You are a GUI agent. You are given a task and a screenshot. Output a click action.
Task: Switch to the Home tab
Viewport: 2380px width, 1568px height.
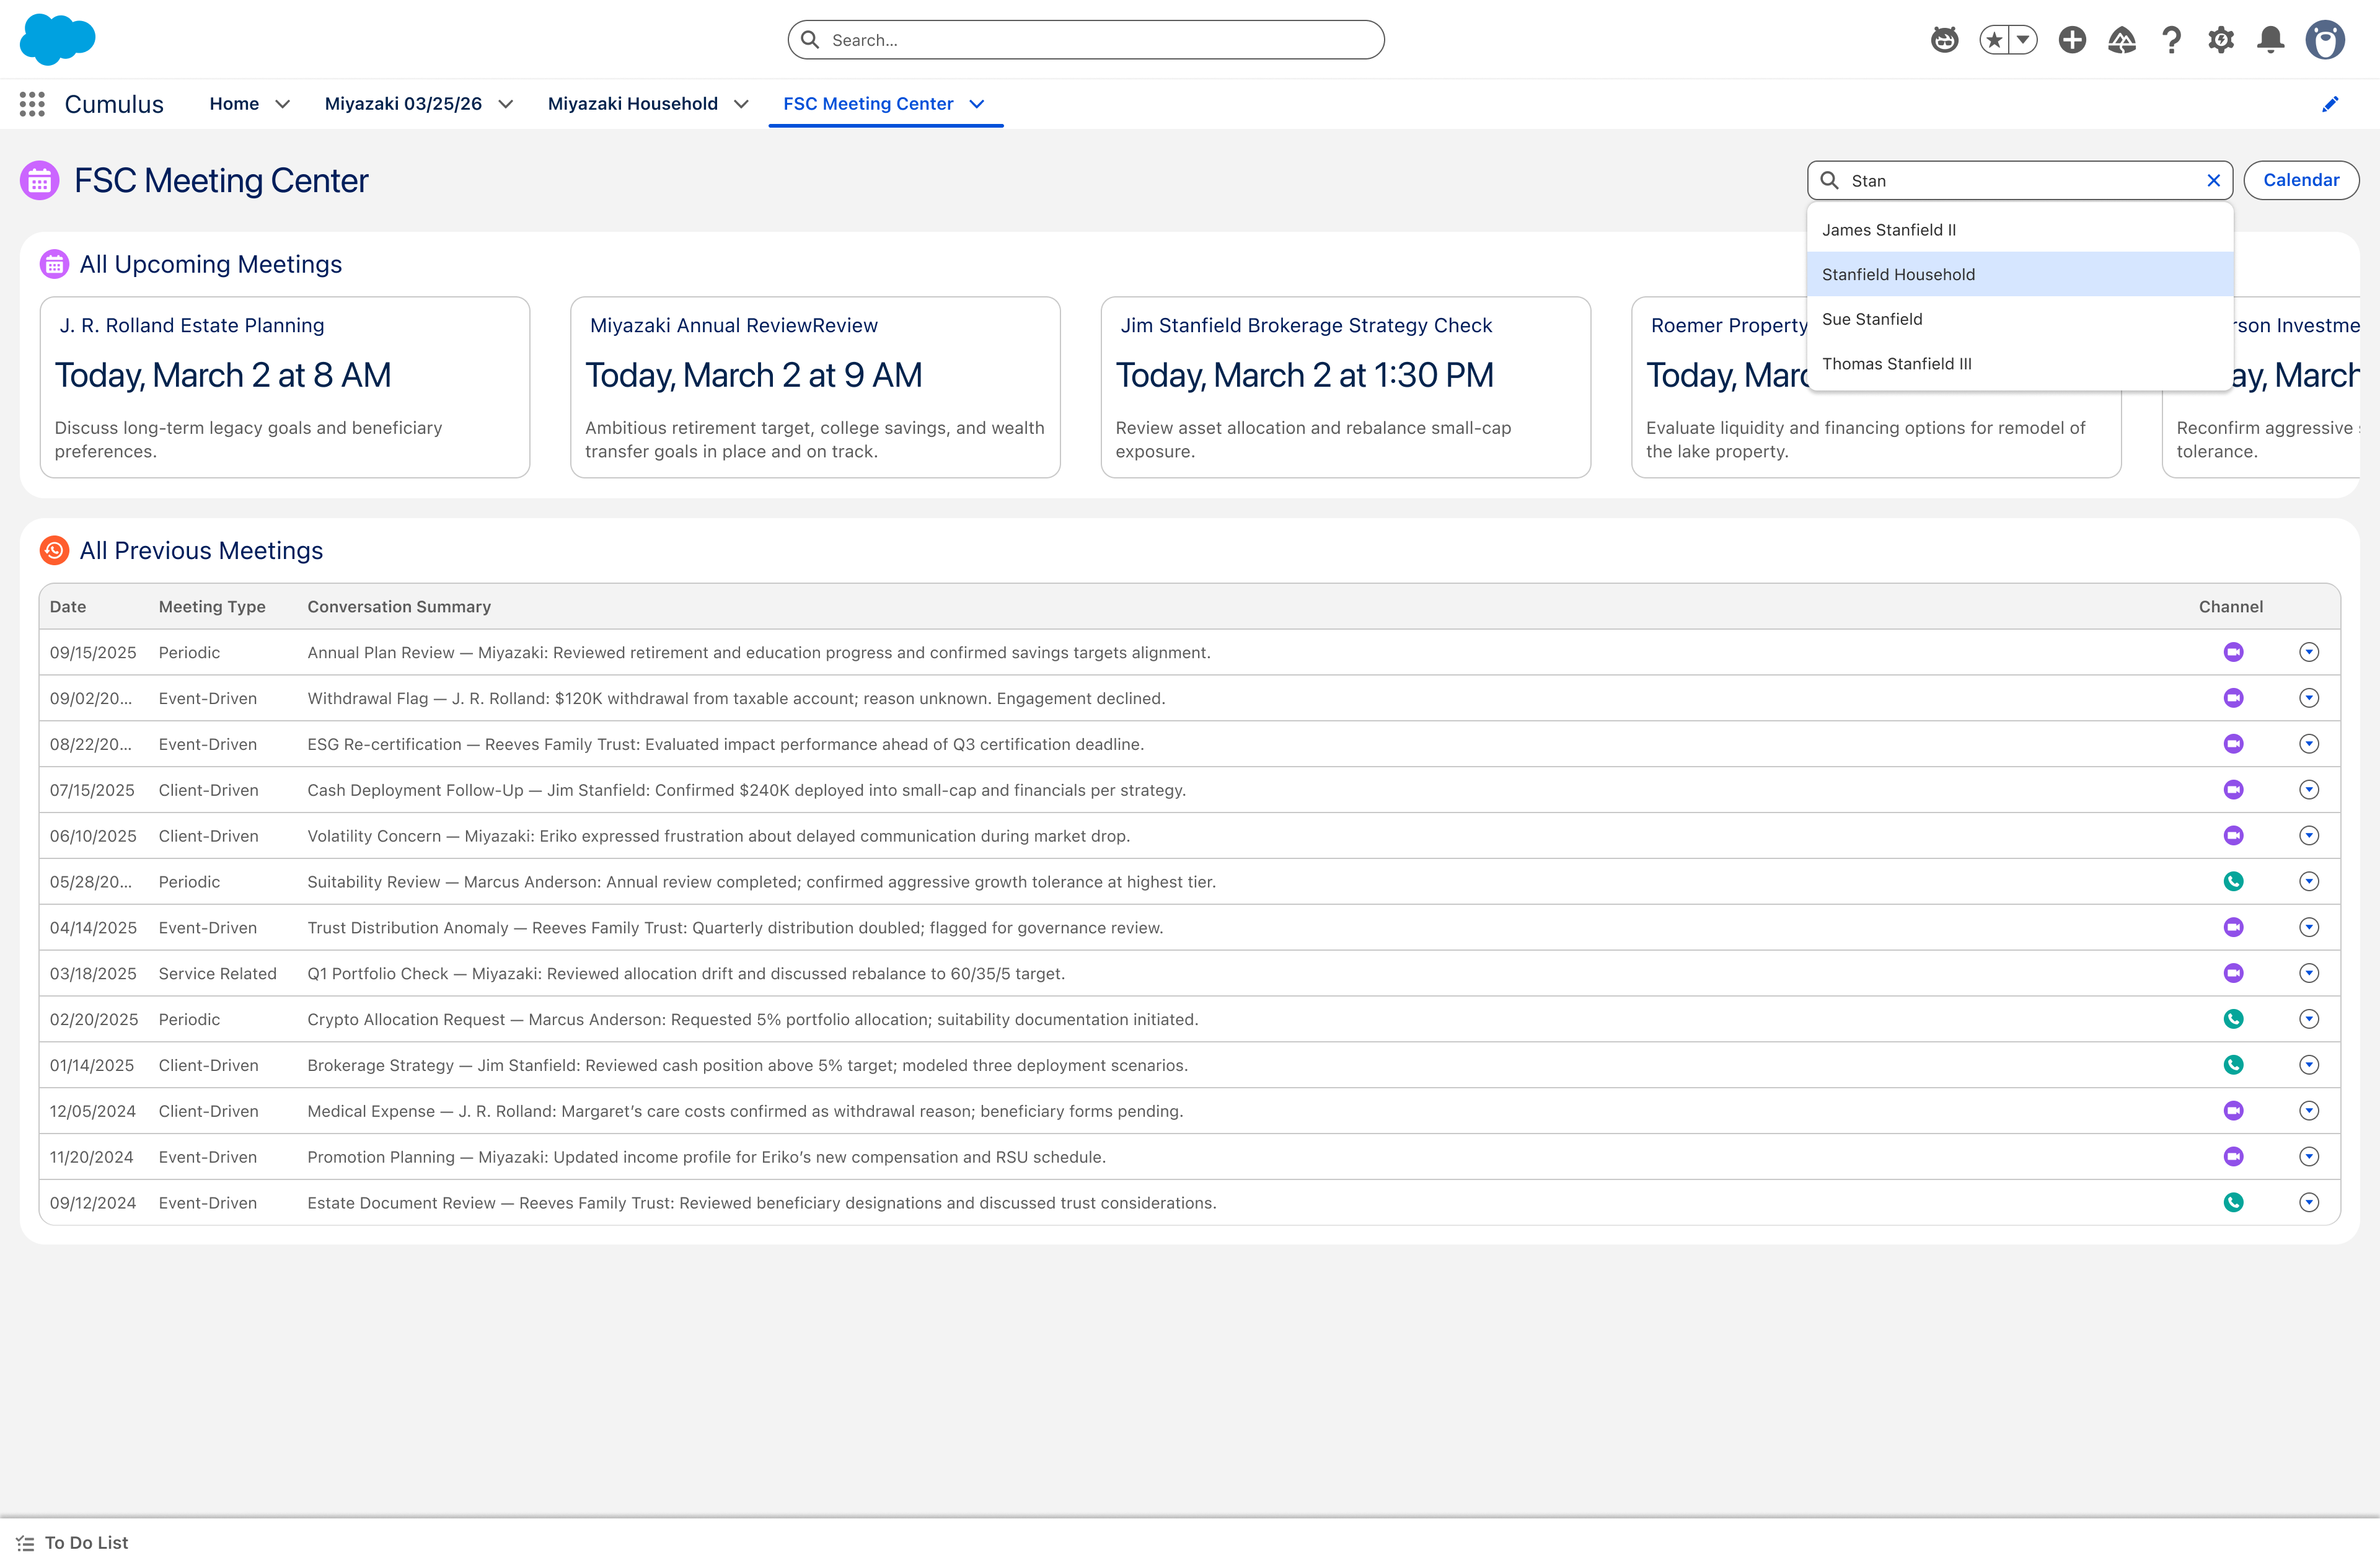pyautogui.click(x=234, y=104)
